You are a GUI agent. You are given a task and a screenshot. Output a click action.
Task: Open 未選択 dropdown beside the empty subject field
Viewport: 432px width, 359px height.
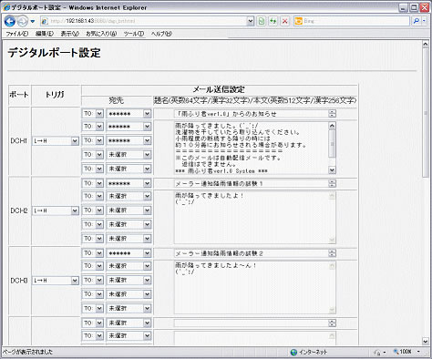(x=129, y=323)
